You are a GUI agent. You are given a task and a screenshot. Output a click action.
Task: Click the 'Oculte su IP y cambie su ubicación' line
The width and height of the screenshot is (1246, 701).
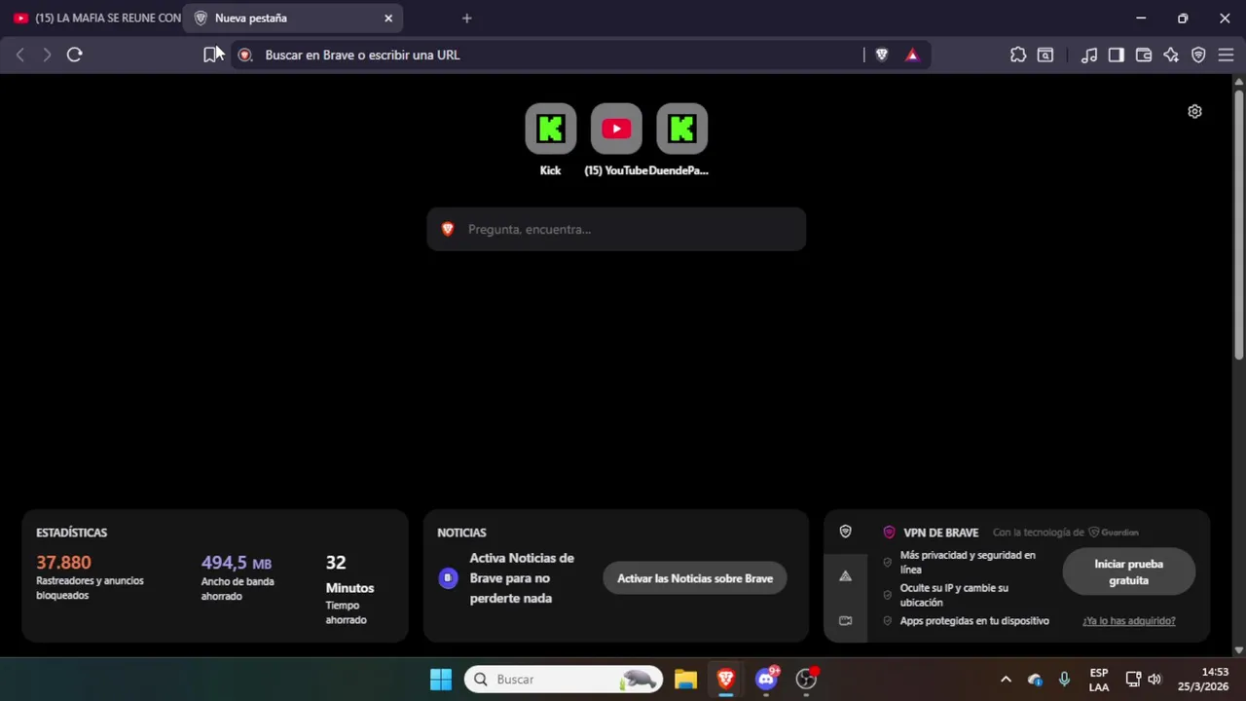pos(954,595)
